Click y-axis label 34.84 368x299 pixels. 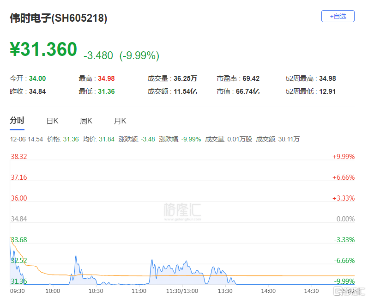19,219
